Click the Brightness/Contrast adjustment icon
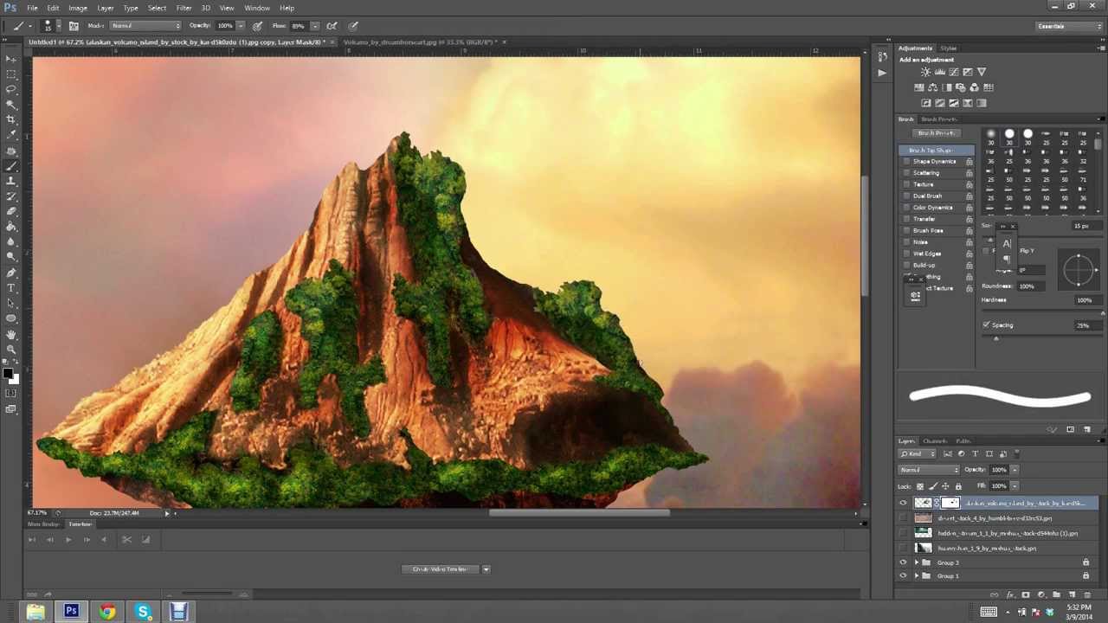 click(x=925, y=72)
